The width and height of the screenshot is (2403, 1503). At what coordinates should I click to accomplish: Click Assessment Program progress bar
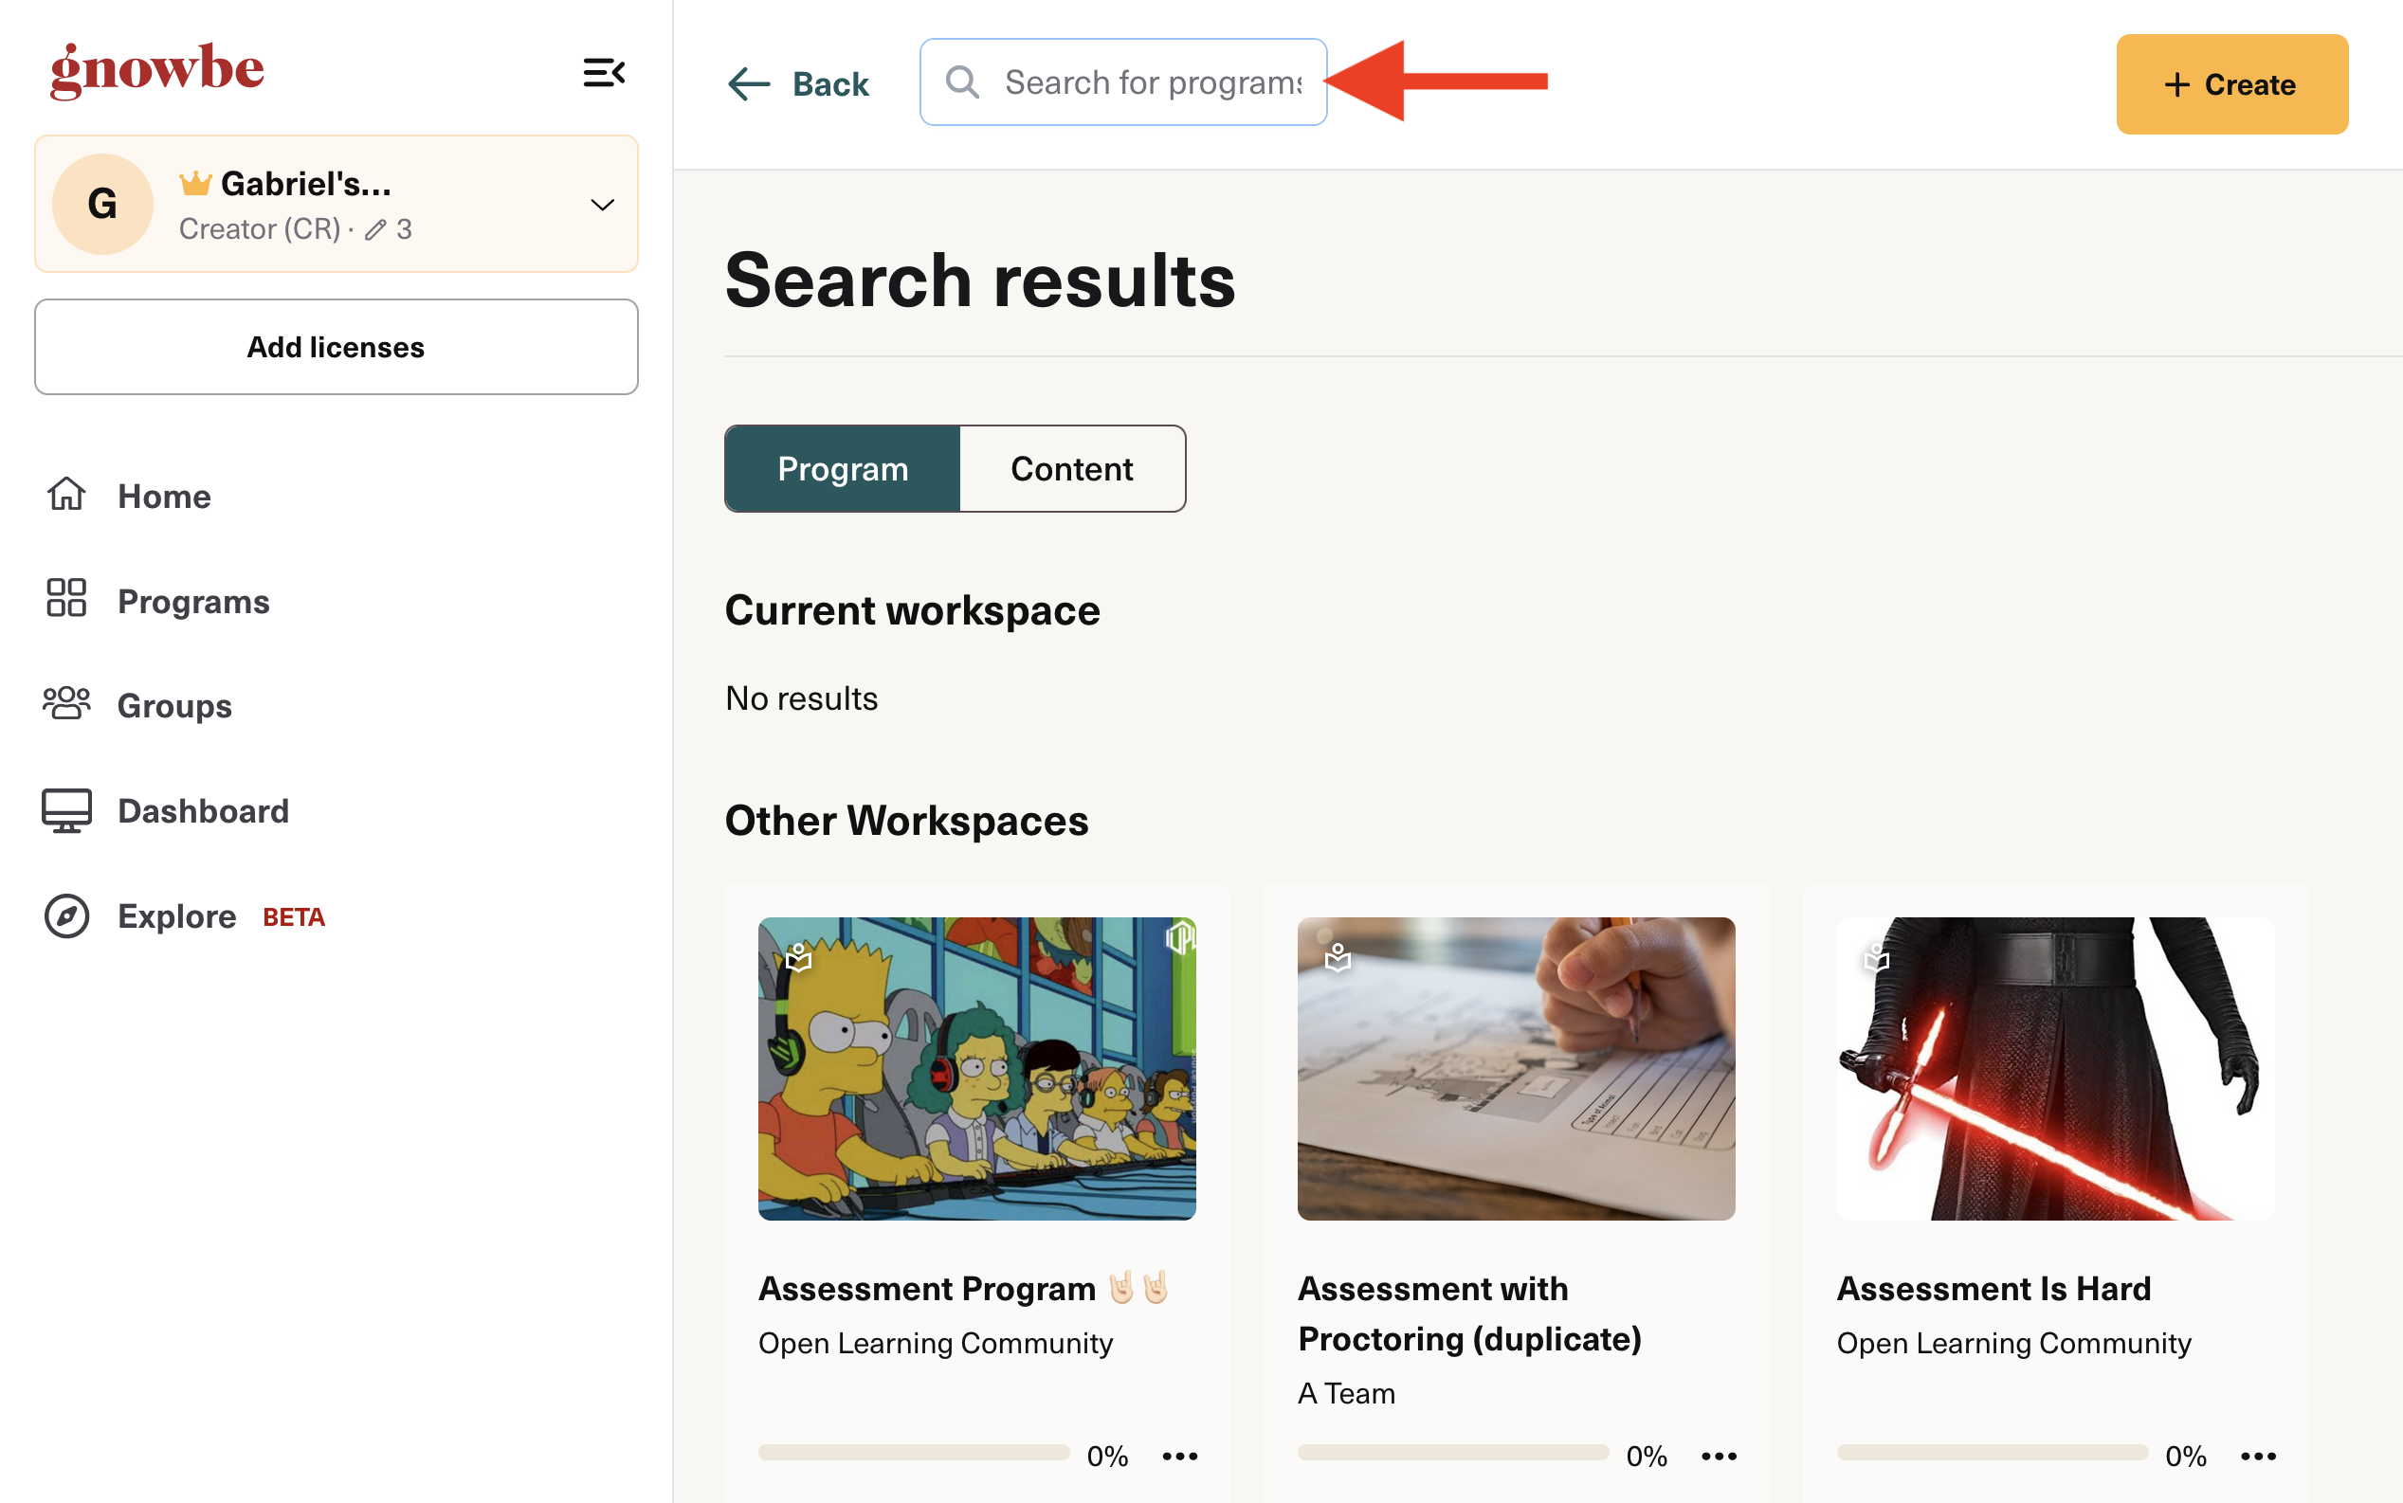point(914,1453)
